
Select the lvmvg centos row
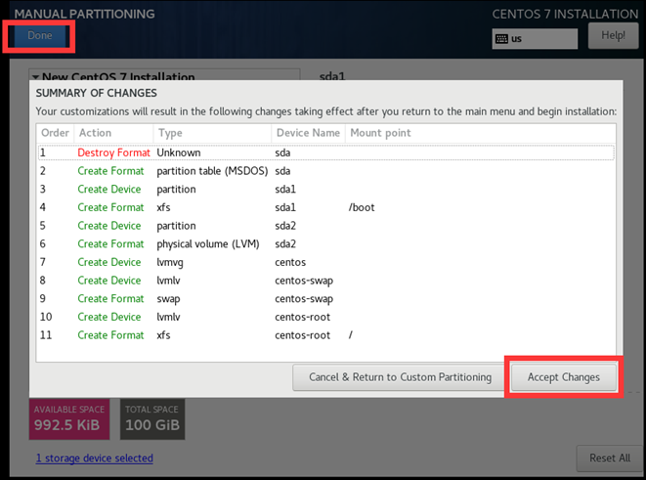325,262
